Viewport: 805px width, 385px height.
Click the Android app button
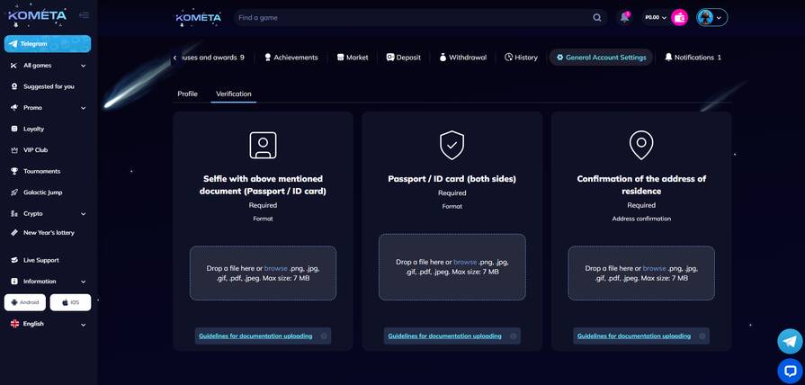point(25,302)
